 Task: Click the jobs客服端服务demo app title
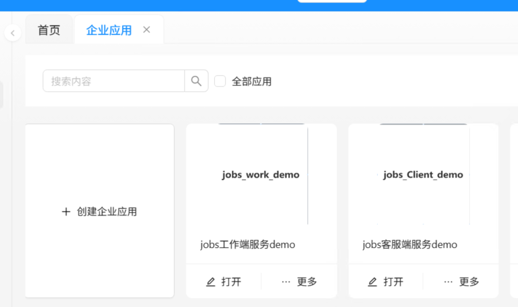click(x=410, y=244)
